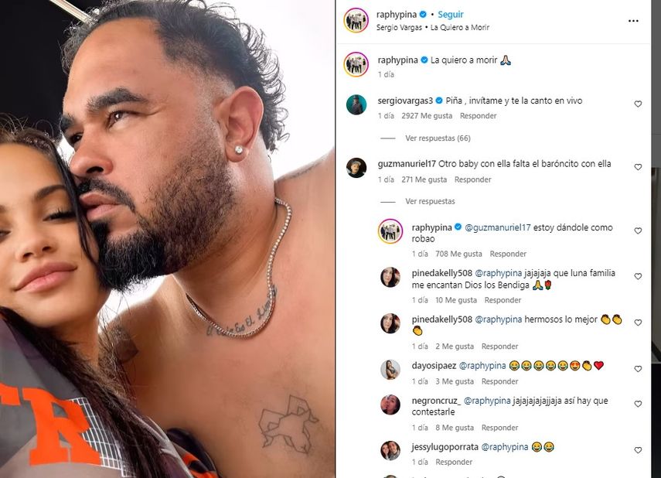Click the Seguir follow button
This screenshot has height=478, width=661.
click(450, 15)
